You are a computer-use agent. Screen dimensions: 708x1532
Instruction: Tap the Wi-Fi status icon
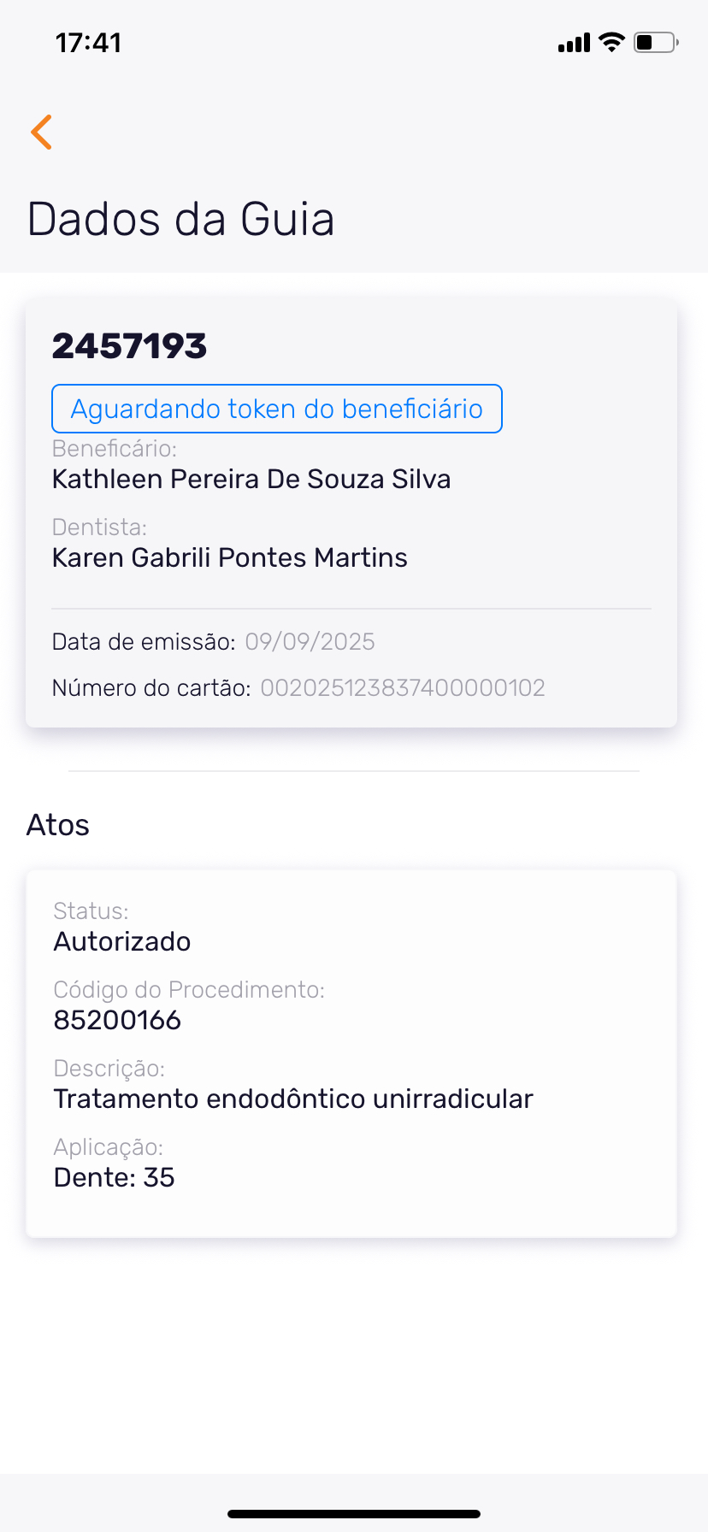(x=611, y=42)
